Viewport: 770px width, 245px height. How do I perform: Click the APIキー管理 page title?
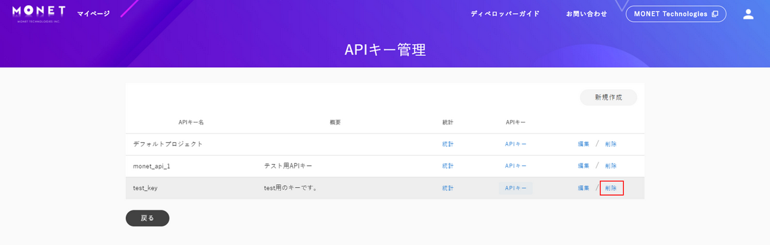[385, 50]
